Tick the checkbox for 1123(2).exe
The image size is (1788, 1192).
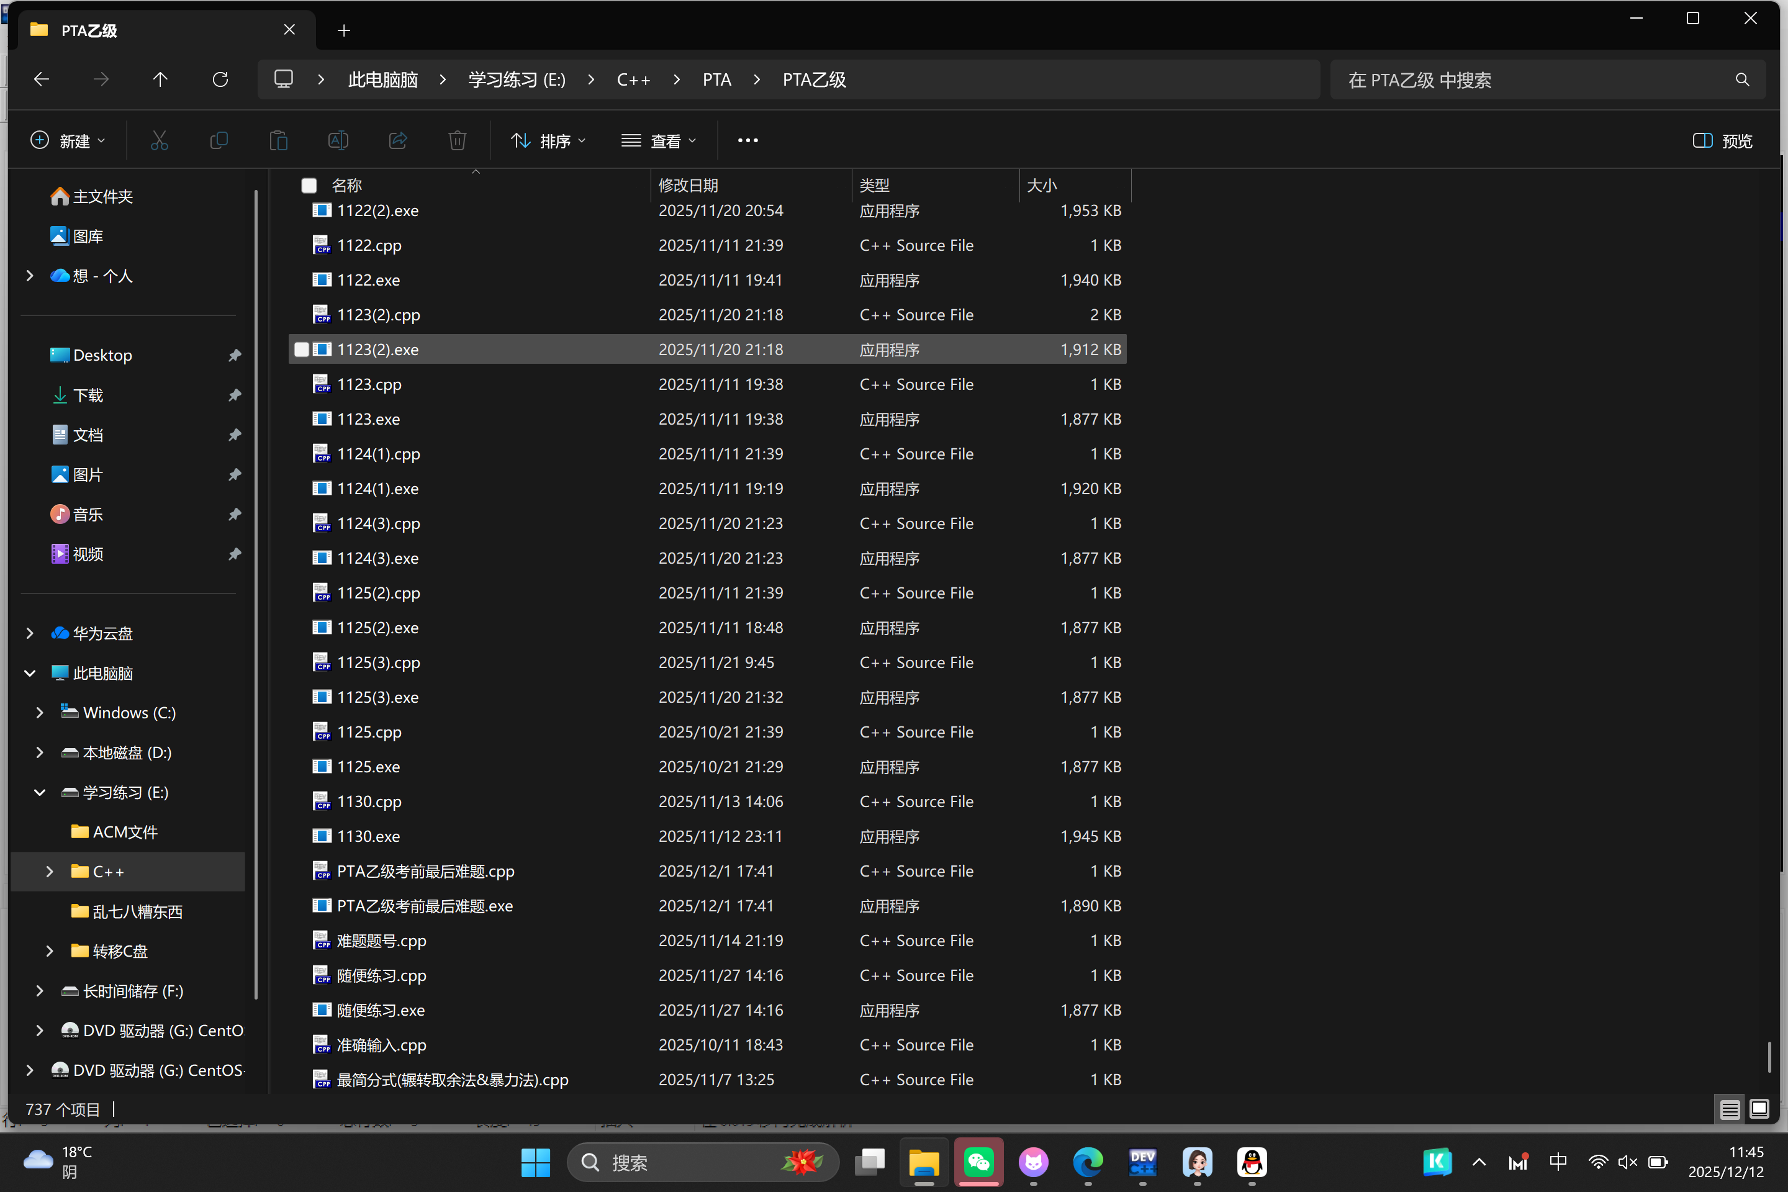tap(302, 350)
